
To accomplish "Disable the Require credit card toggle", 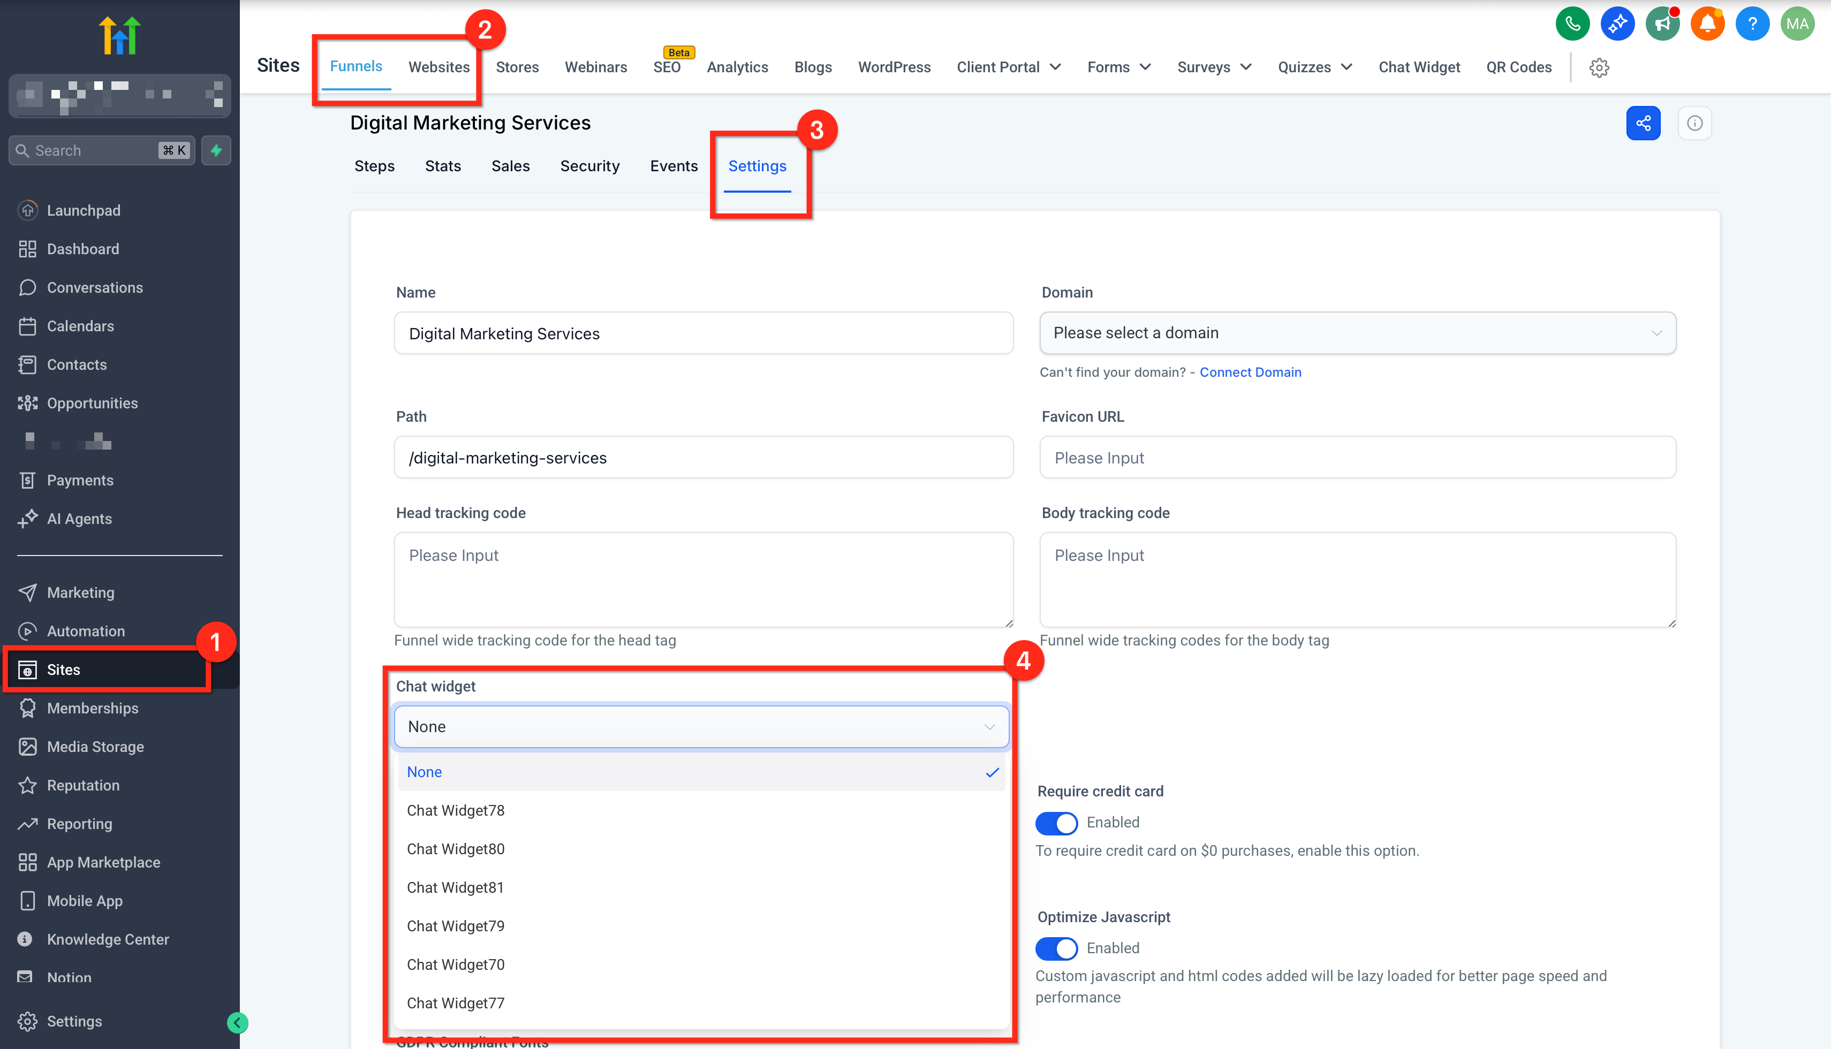I will [x=1056, y=823].
